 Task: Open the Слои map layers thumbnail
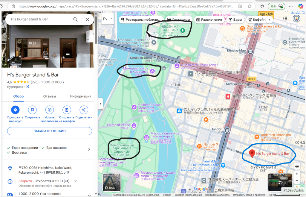112,182
